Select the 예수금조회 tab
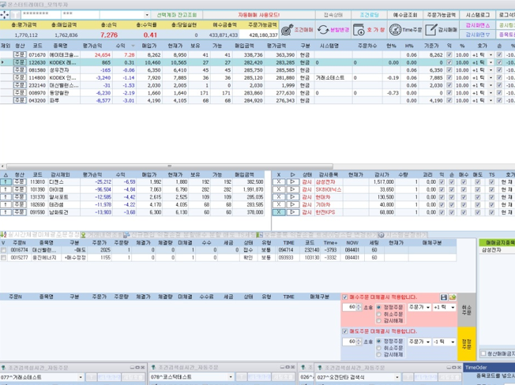The width and height of the screenshot is (515, 385). tap(401, 15)
